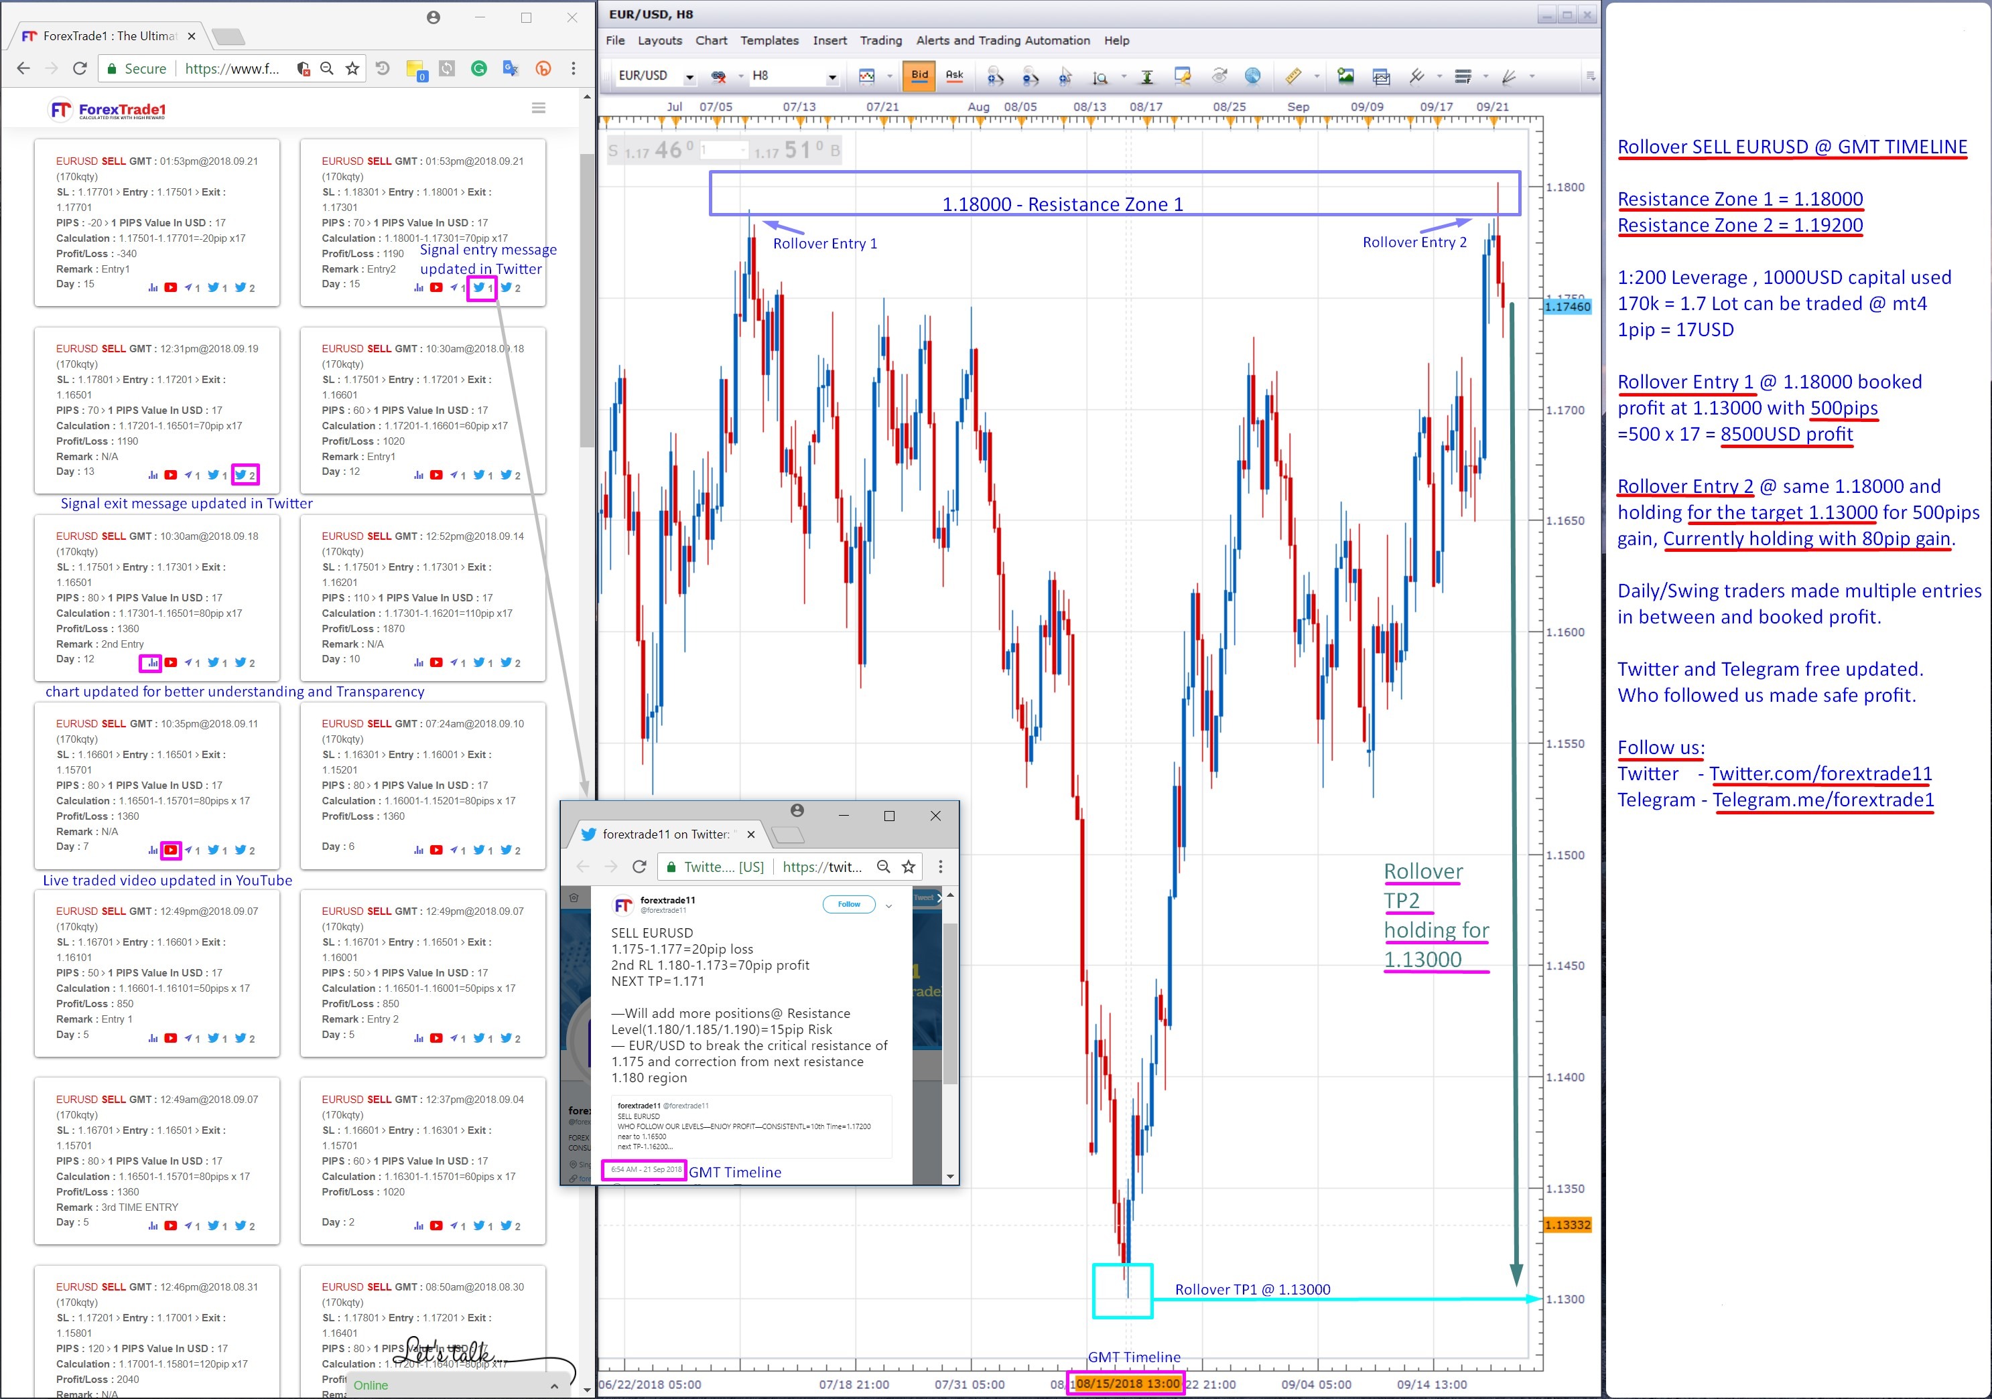The width and height of the screenshot is (1992, 1399).
Task: Open the Templates menu
Action: click(769, 40)
